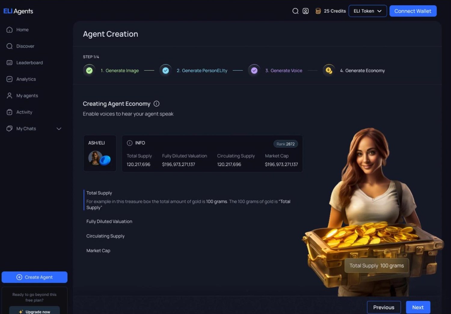
Task: Click the Create Agent button
Action: 35,277
